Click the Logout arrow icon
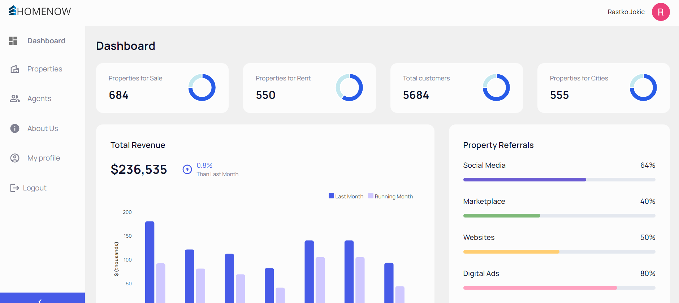This screenshot has width=679, height=303. pyautogui.click(x=15, y=188)
